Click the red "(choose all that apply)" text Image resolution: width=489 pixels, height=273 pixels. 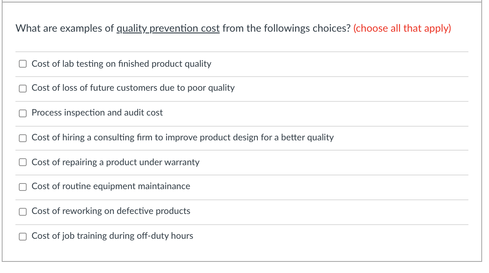point(402,28)
